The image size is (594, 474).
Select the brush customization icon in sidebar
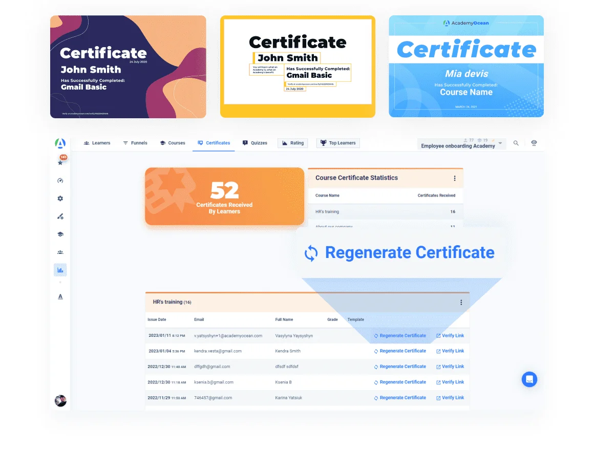pos(60,216)
